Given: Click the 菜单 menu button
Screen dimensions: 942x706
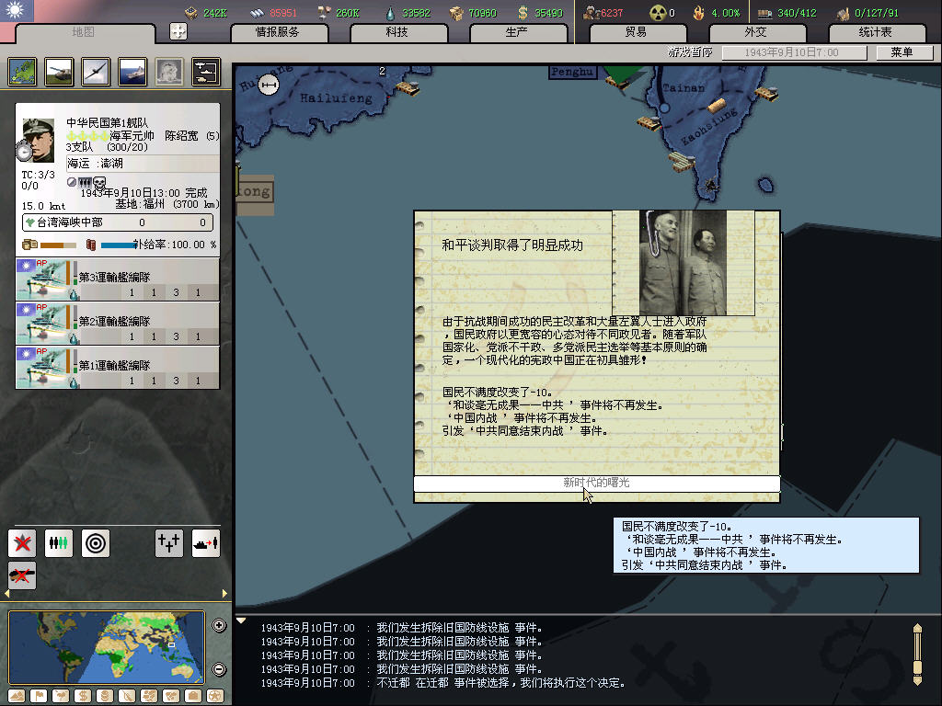Looking at the screenshot, I should click(903, 52).
